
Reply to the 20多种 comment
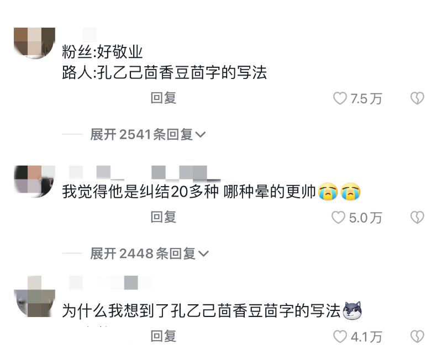click(164, 217)
